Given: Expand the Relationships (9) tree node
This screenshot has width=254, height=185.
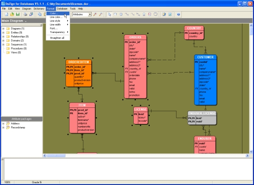Looking at the screenshot, I should point(3,37).
